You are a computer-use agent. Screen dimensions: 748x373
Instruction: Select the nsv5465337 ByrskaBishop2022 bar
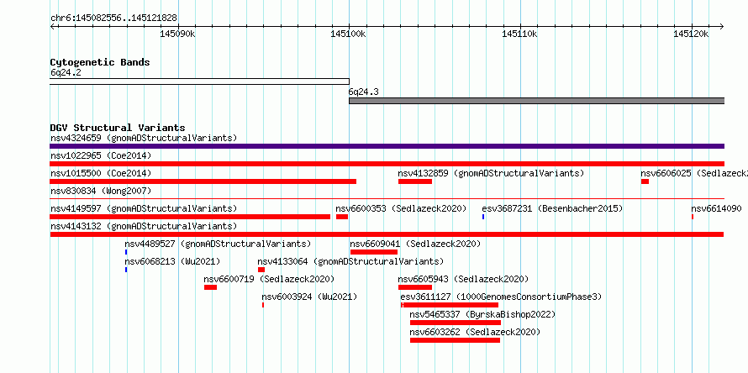456,323
